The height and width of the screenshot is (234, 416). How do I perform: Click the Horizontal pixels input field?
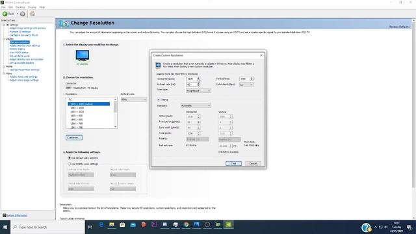tap(192, 79)
